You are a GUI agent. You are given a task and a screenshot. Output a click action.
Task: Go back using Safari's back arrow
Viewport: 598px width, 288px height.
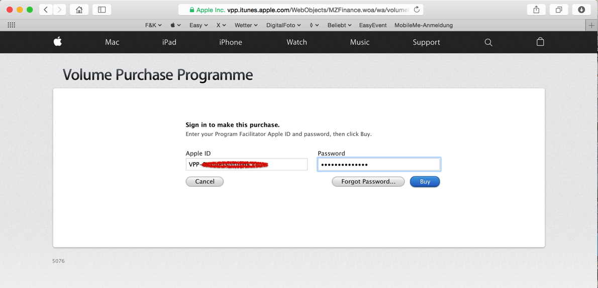click(46, 10)
